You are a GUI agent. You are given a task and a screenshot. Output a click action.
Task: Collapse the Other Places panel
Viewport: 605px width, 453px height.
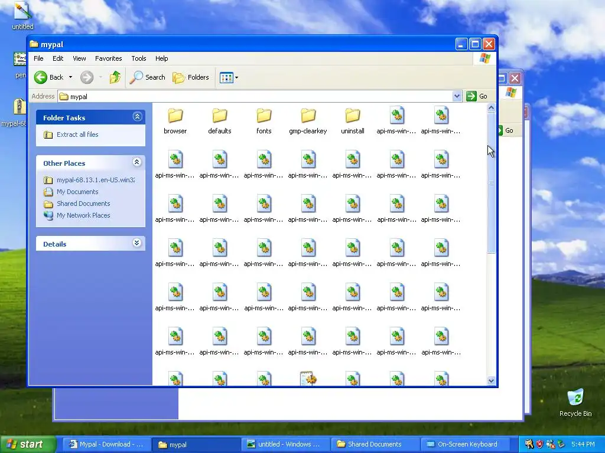click(137, 162)
